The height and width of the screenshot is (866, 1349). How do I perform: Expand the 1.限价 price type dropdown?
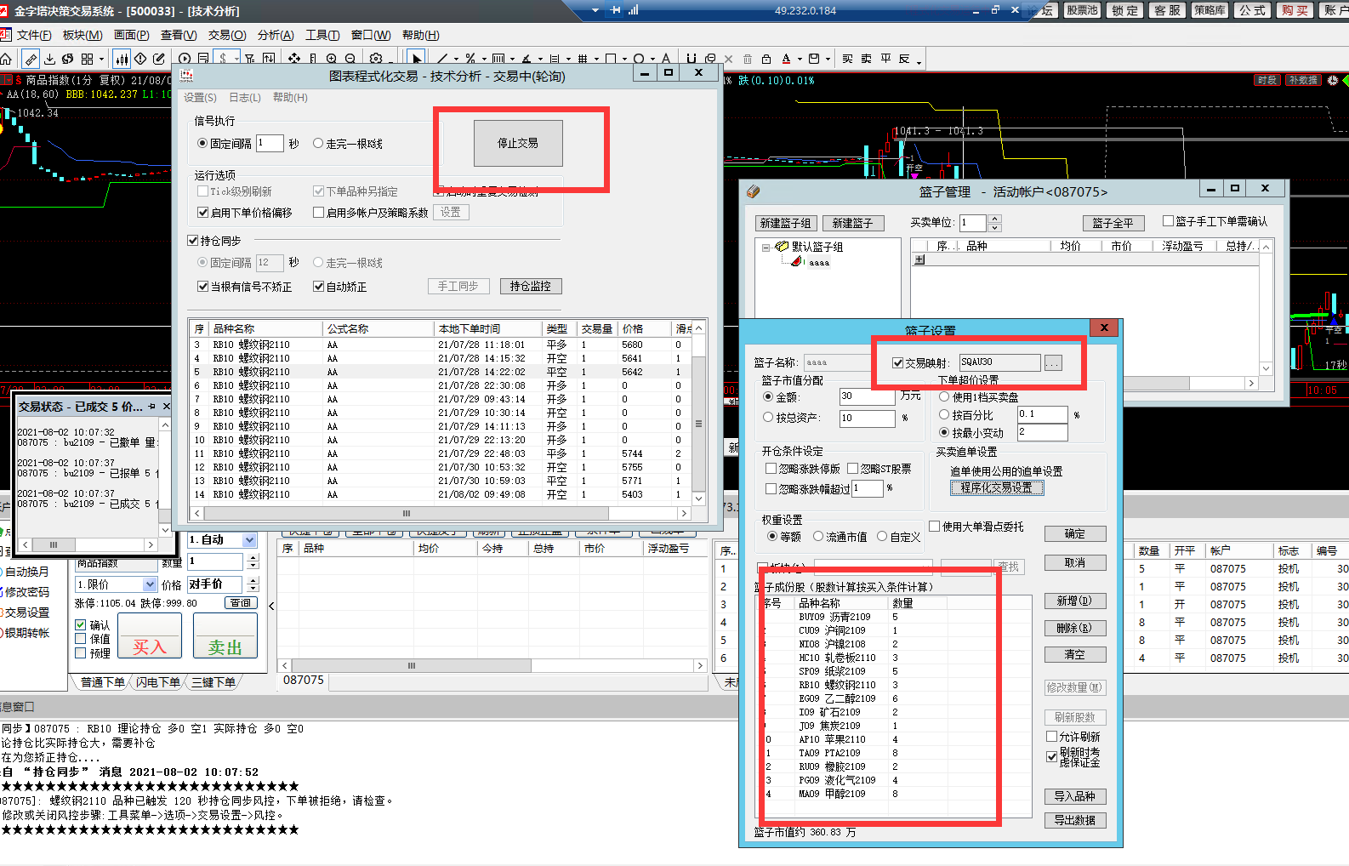point(150,584)
